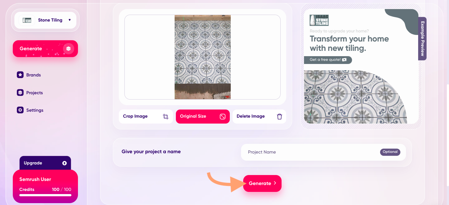Image resolution: width=449 pixels, height=205 pixels.
Task: Click the diagonal resize icon on Original Size
Action: (x=222, y=116)
